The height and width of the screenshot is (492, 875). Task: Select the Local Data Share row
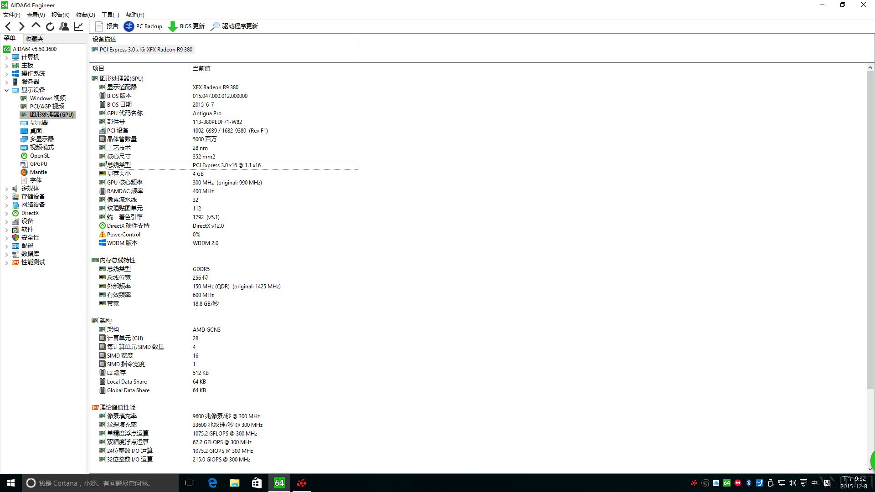point(228,382)
